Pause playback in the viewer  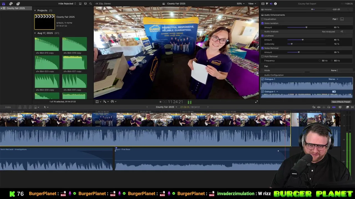(x=160, y=102)
